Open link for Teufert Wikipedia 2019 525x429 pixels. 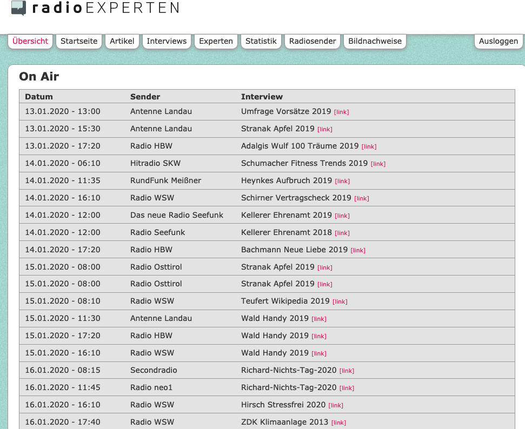(x=340, y=302)
